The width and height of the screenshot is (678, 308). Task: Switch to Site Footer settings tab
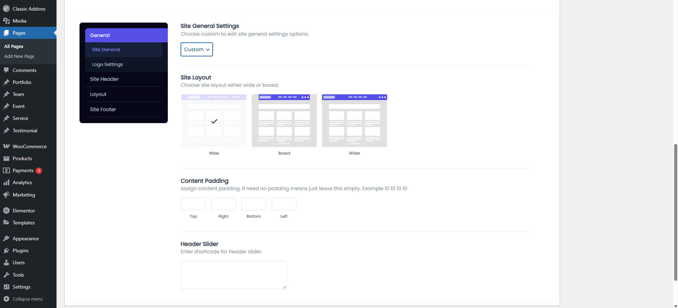pyautogui.click(x=124, y=109)
